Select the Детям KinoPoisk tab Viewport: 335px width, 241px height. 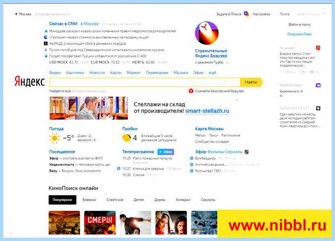(x=138, y=200)
